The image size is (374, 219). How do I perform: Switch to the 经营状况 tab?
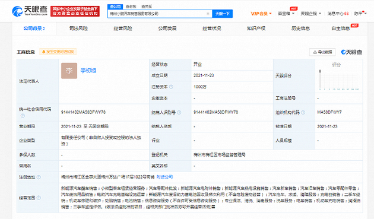point(212,28)
